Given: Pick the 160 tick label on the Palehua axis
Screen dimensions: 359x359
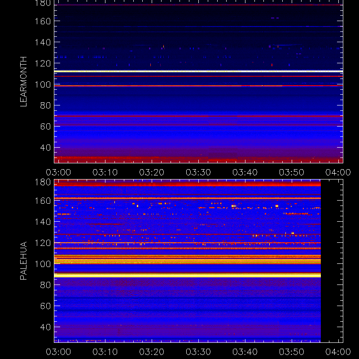Looking at the screenshot, I should [43, 201].
